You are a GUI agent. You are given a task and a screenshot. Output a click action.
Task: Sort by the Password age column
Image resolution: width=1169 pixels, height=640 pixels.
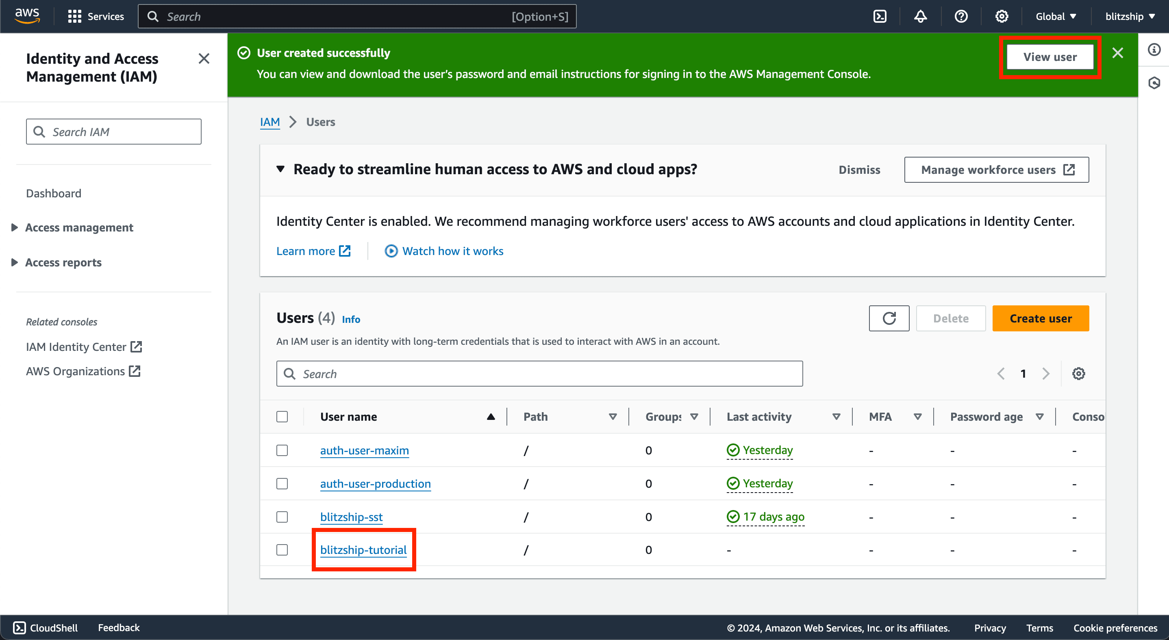point(1039,417)
